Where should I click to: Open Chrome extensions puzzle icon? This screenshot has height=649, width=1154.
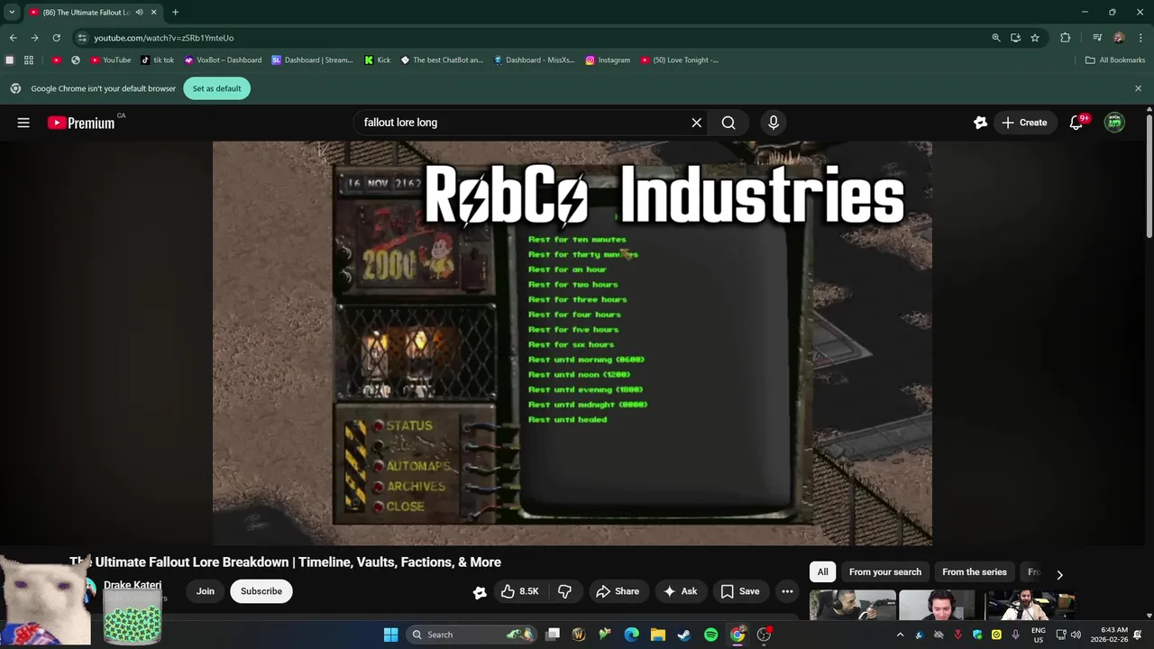[x=1066, y=38]
